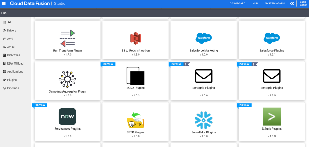Open the SFTP Plugins title
309x147 pixels.
135,132
